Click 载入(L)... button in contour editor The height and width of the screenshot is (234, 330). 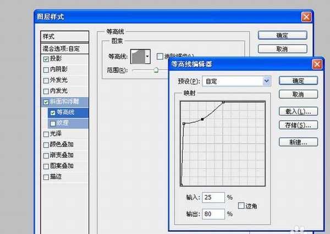(x=298, y=111)
